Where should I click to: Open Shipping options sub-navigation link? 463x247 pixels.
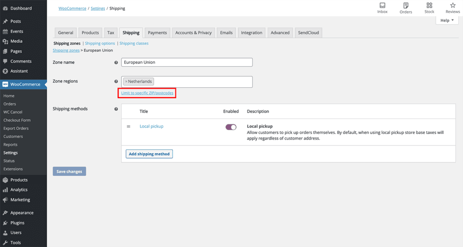(100, 43)
